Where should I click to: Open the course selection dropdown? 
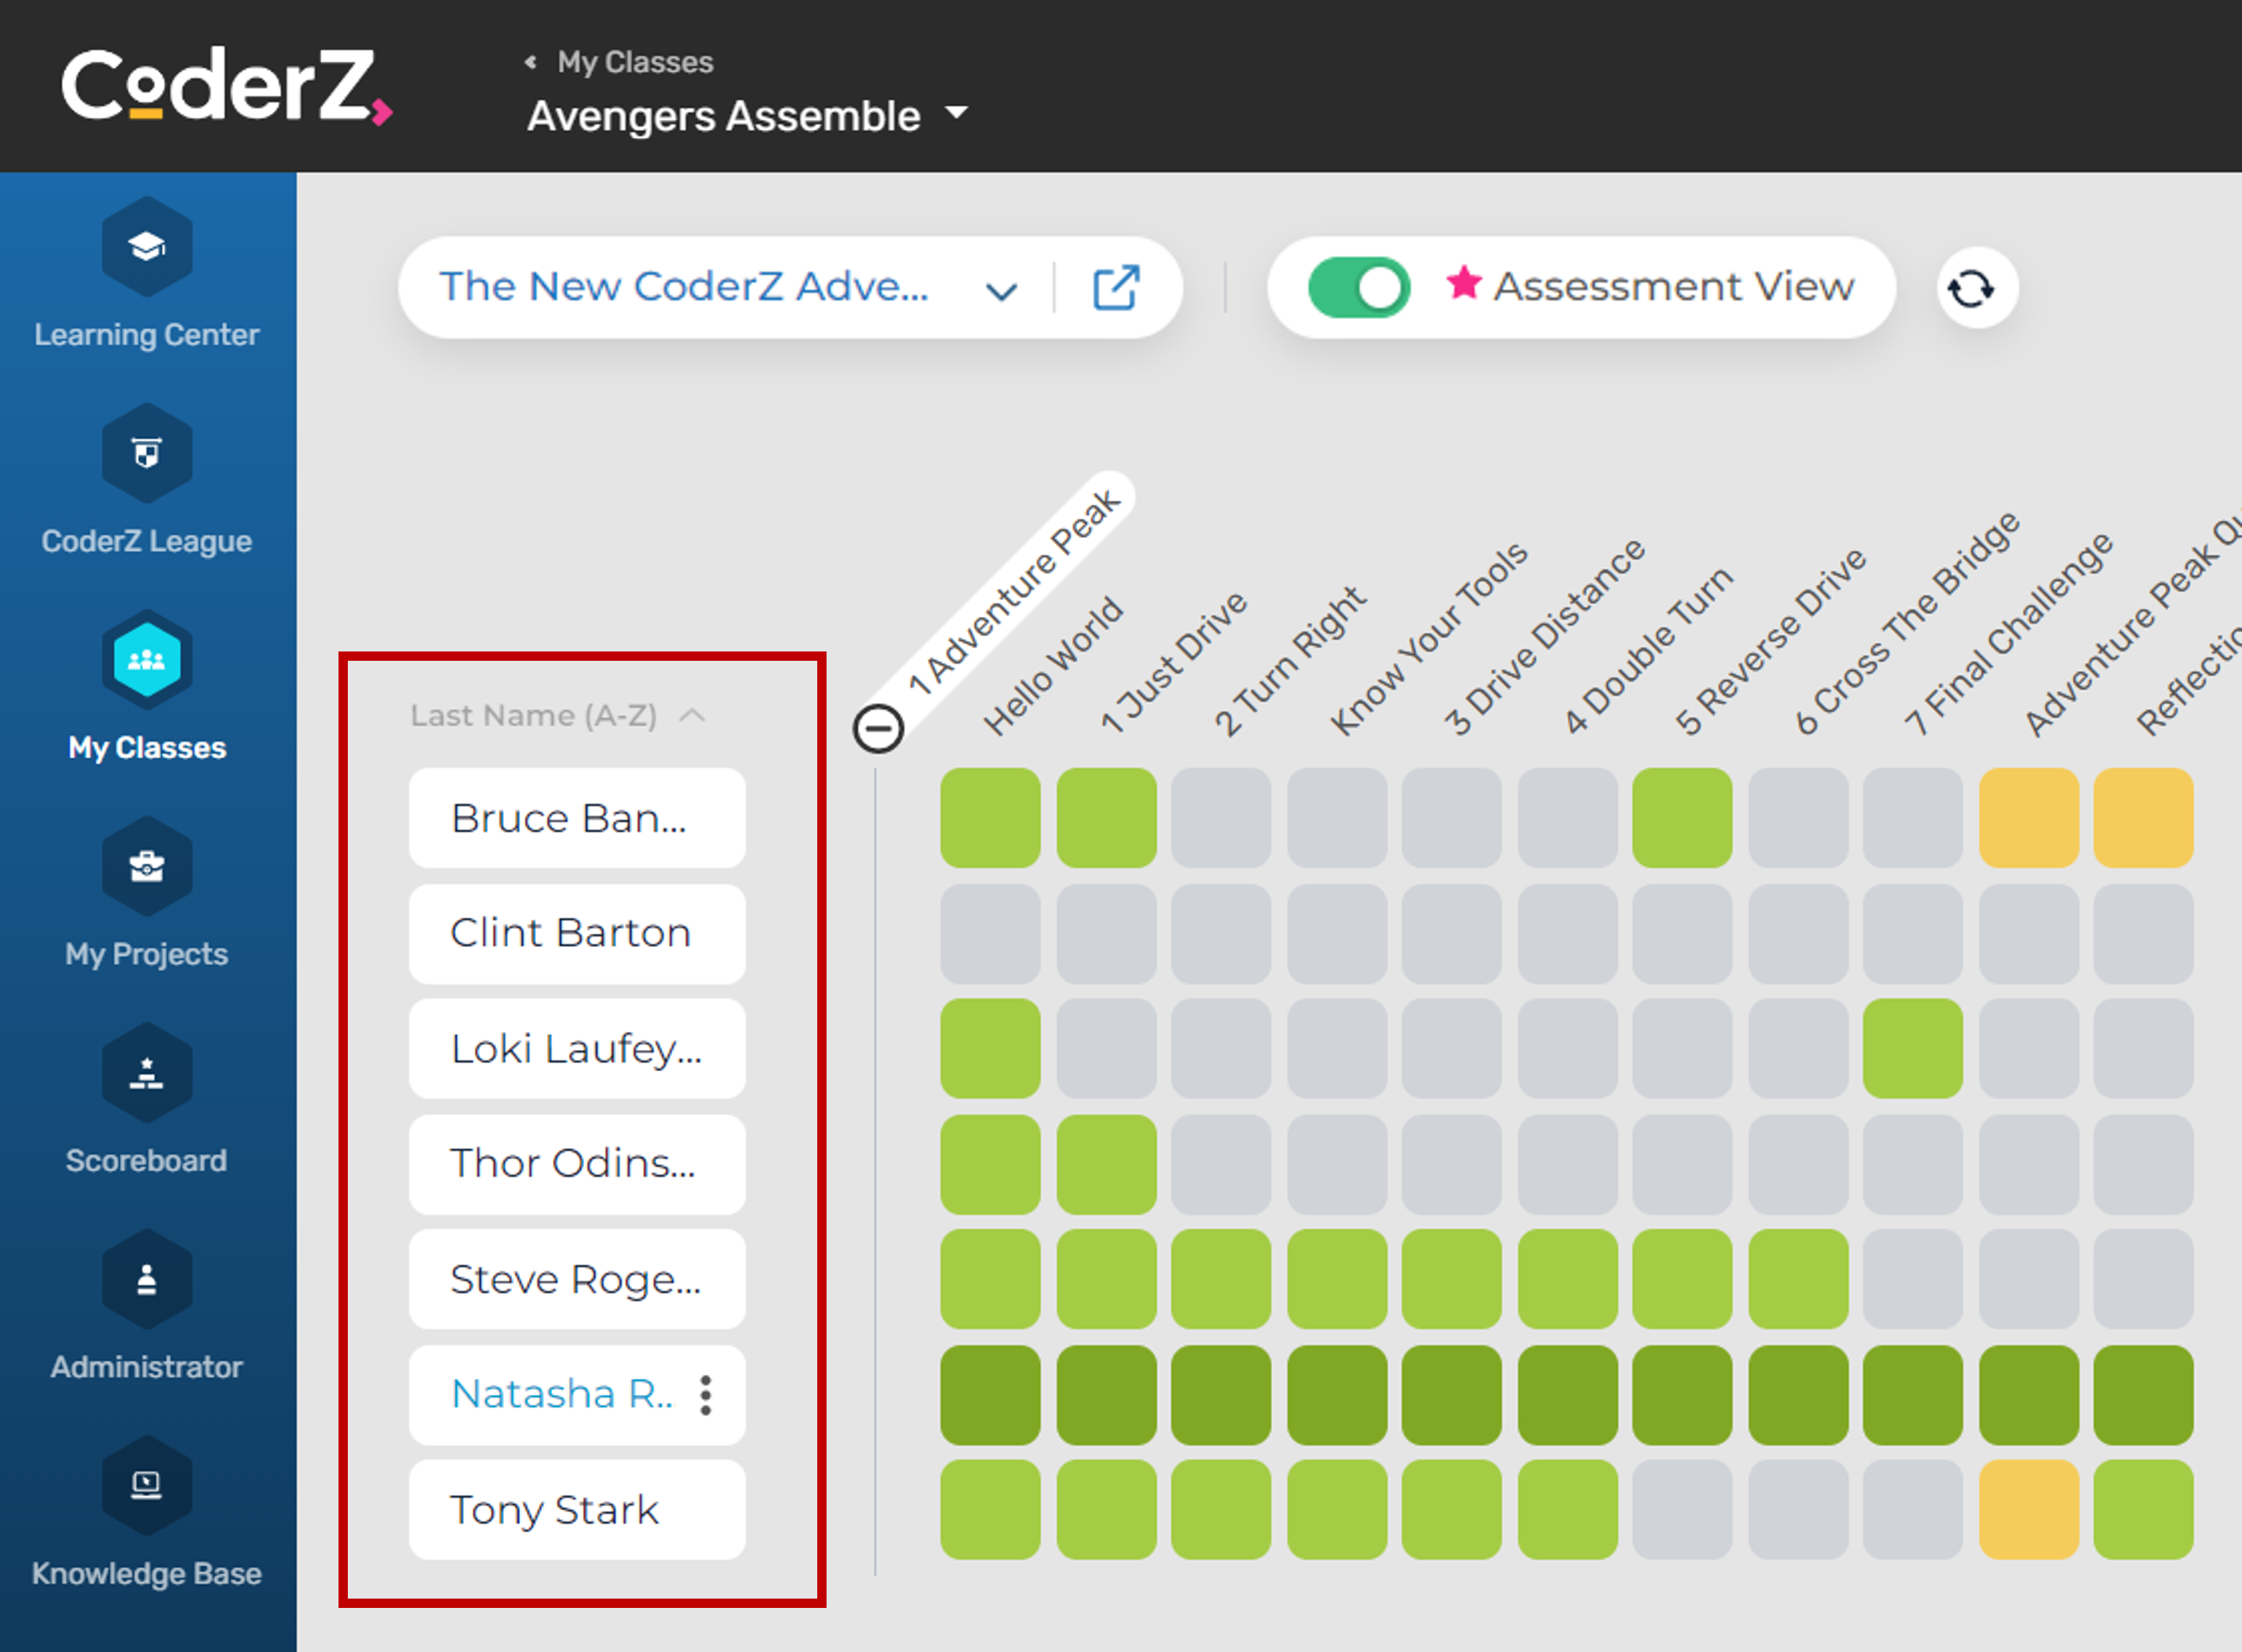(x=1001, y=289)
